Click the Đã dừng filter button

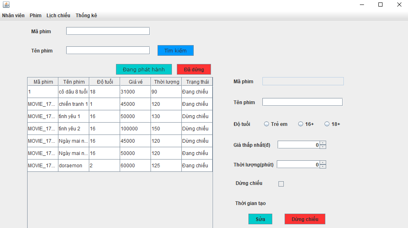(x=194, y=70)
